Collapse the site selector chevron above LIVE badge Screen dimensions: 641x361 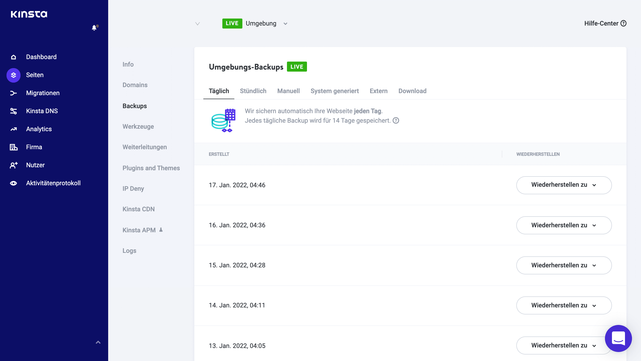198,23
